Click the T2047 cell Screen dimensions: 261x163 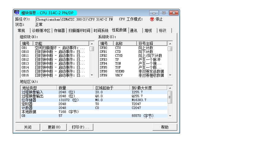tap(136, 104)
